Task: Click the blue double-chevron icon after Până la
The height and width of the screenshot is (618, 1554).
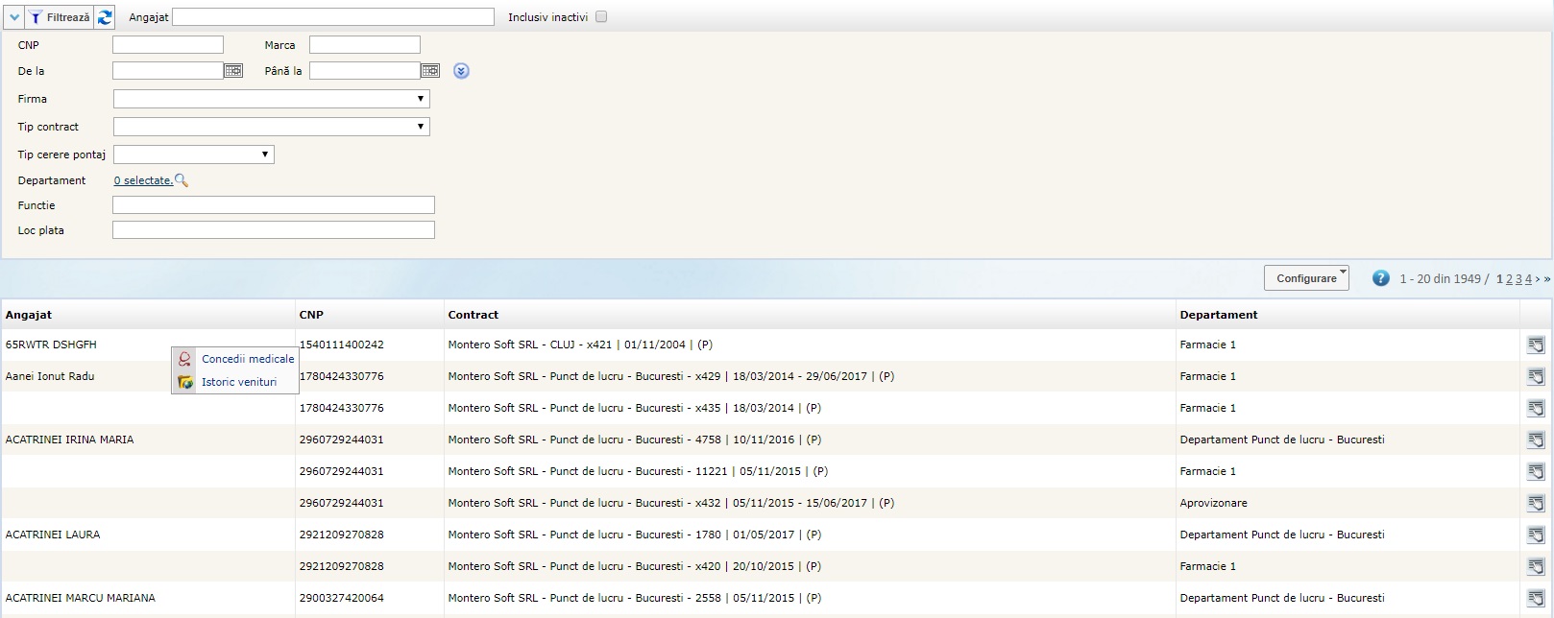Action: [x=461, y=71]
